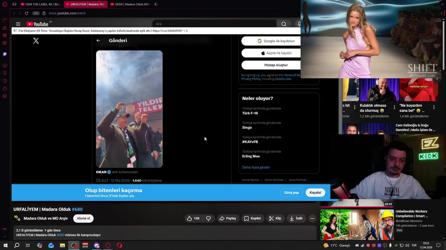
Task: Click İndir download button
Action: 296,218
